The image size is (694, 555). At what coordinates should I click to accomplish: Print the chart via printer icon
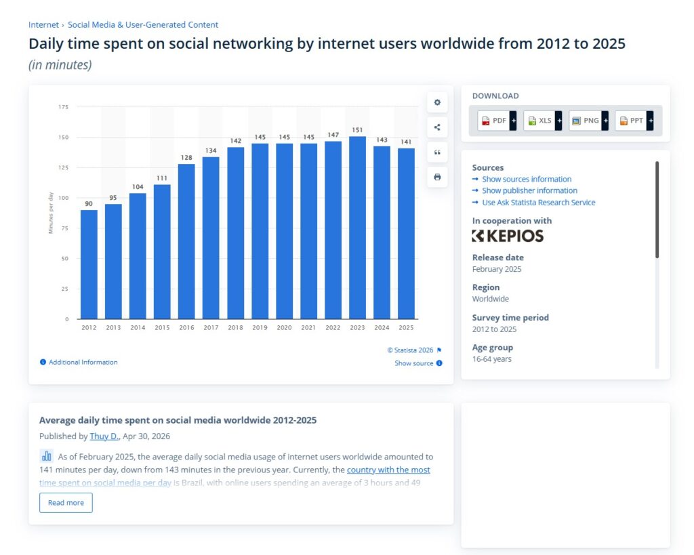click(x=437, y=177)
